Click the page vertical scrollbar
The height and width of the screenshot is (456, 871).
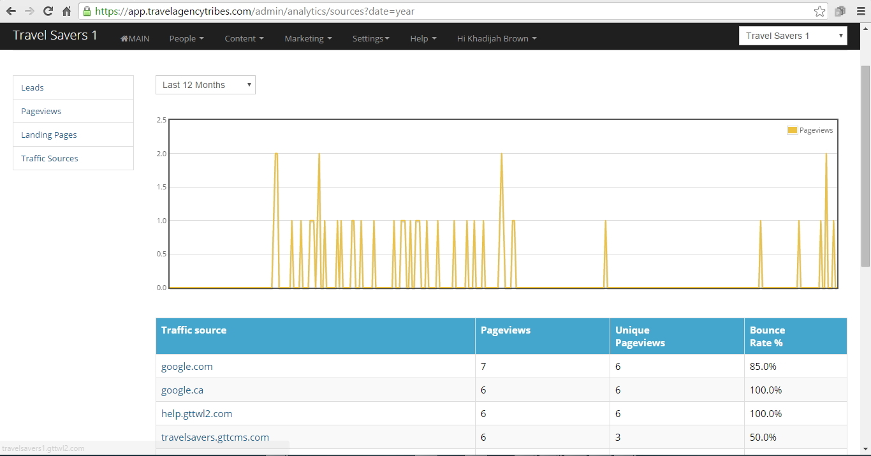[x=865, y=166]
